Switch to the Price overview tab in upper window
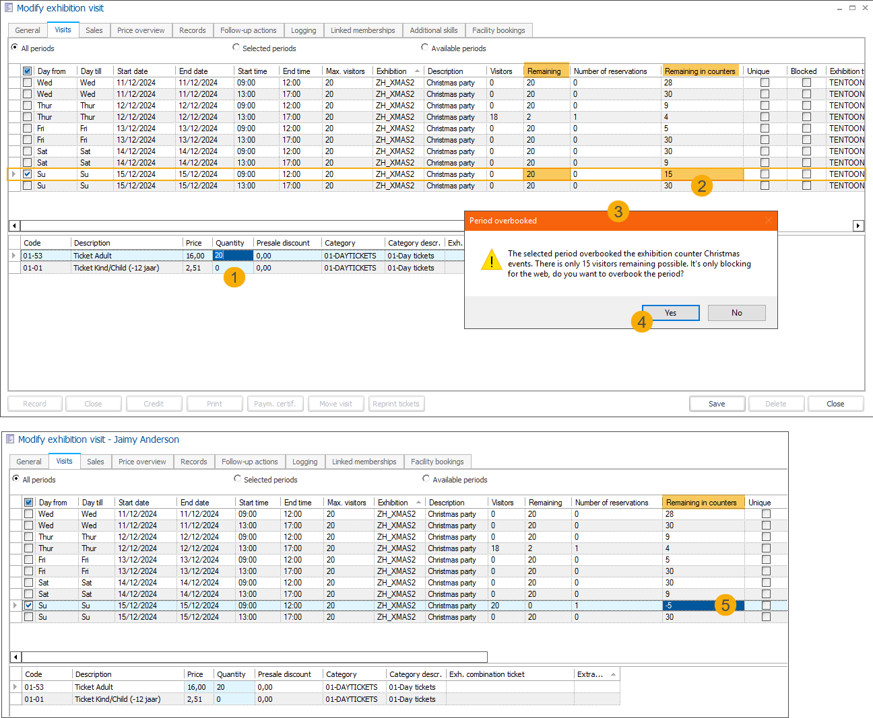Screen dimensions: 873x718 141,30
